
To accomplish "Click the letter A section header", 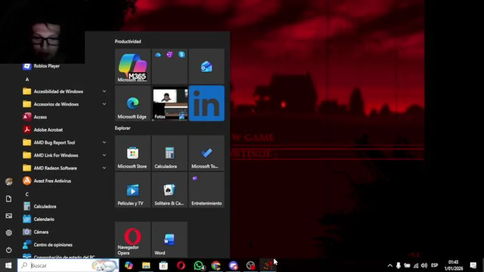I will [27, 79].
